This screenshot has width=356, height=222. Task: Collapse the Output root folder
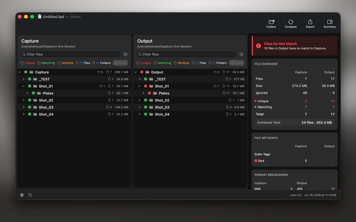click(136, 72)
